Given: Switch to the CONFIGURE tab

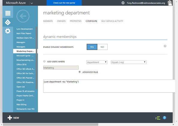Looking at the screenshot, I should tap(91, 21).
